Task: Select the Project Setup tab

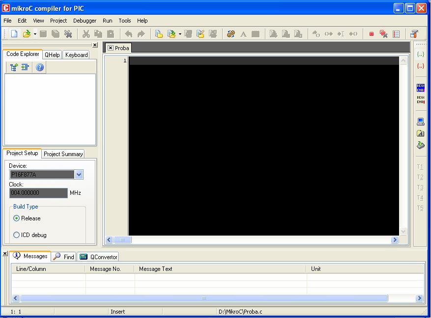Action: coord(22,153)
